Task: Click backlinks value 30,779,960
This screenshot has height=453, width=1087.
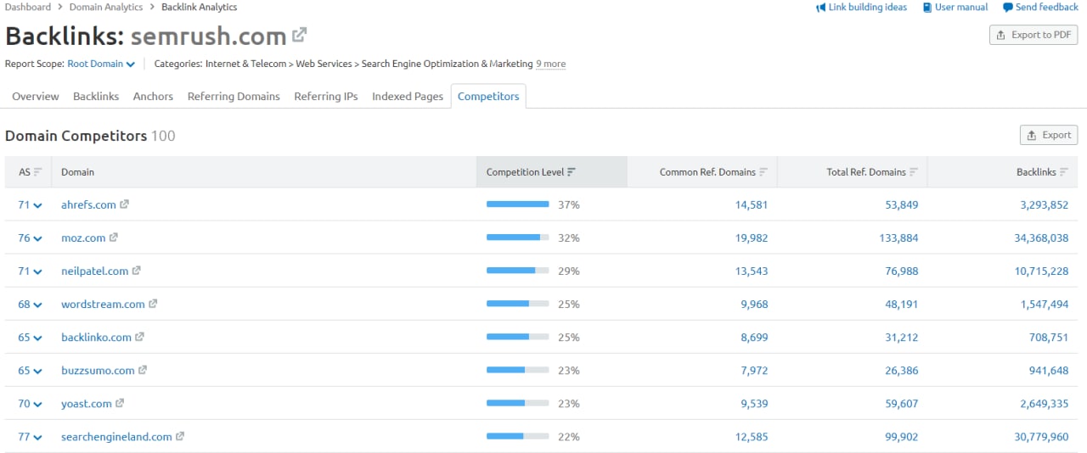Action: [x=1041, y=436]
